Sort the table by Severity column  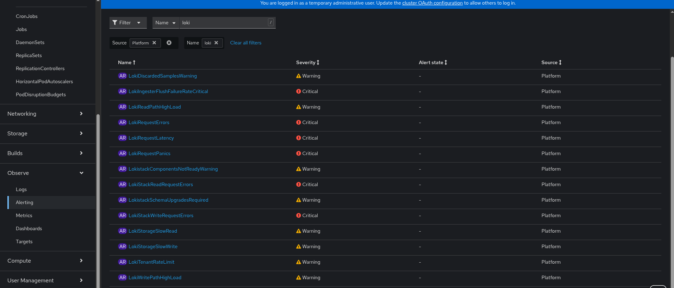(308, 62)
